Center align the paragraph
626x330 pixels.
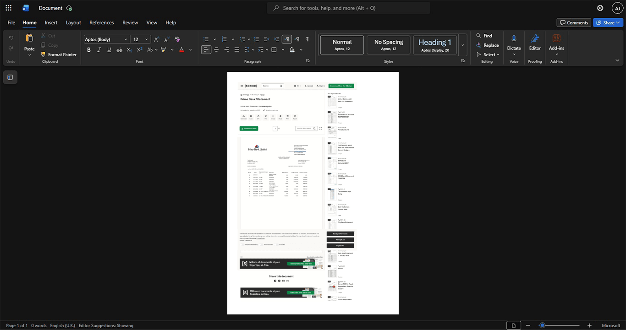click(216, 49)
